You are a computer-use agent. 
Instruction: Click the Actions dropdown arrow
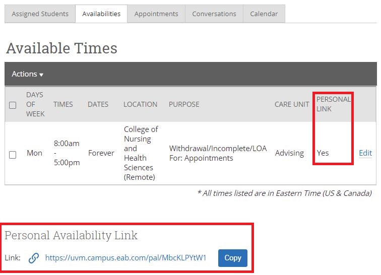(41, 75)
